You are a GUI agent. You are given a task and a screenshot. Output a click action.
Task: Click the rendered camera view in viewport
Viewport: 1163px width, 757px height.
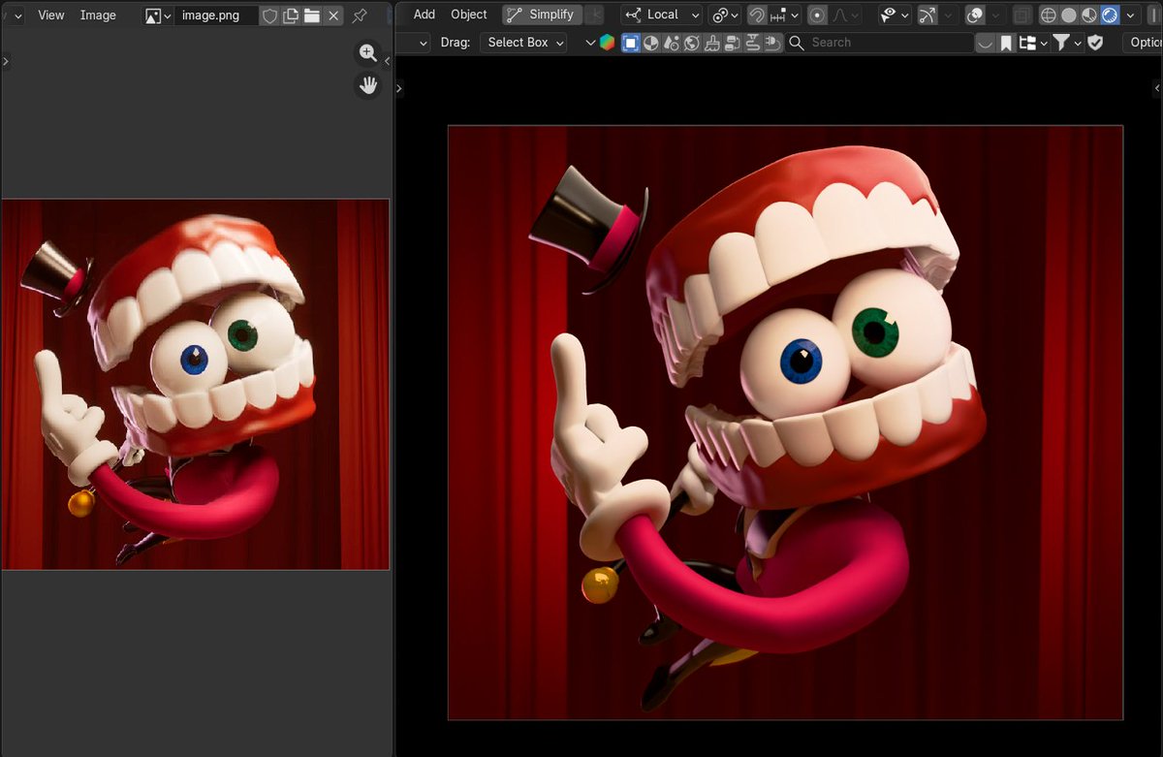[785, 423]
